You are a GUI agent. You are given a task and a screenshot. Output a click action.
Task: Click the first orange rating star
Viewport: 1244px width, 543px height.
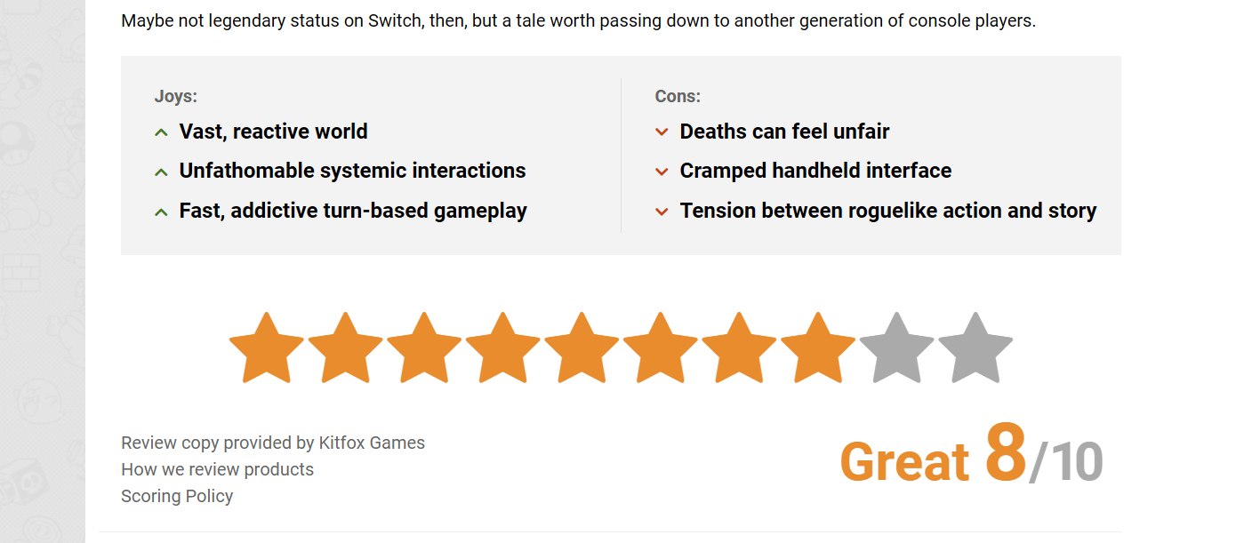pyautogui.click(x=267, y=349)
